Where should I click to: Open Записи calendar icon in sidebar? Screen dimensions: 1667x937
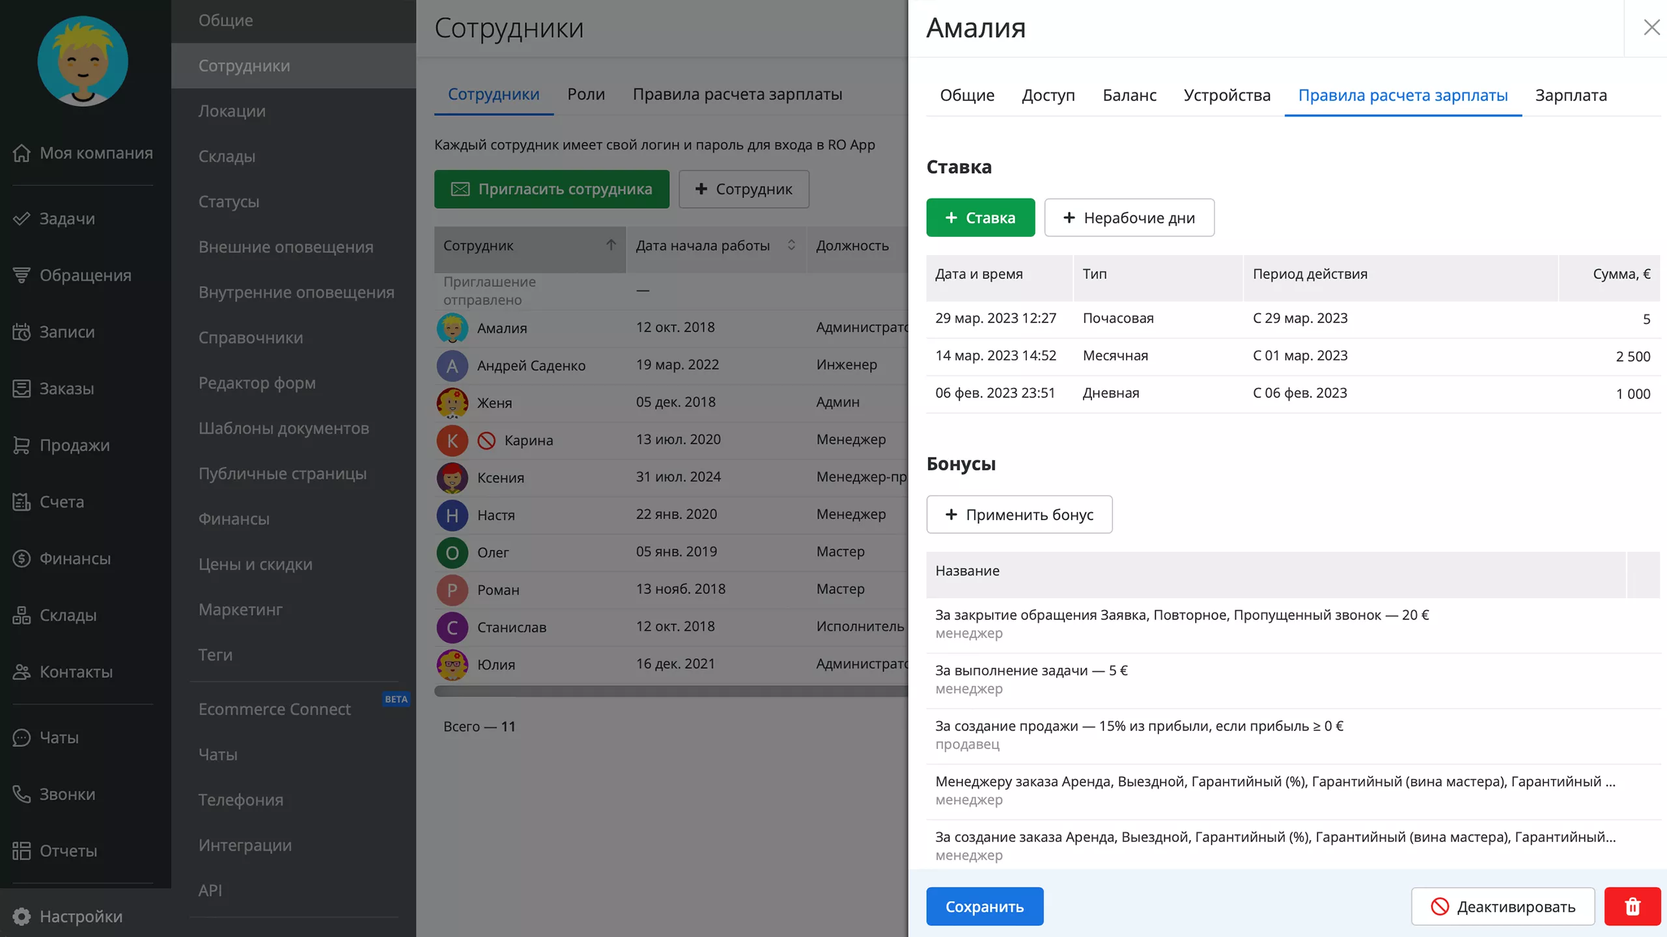21,332
